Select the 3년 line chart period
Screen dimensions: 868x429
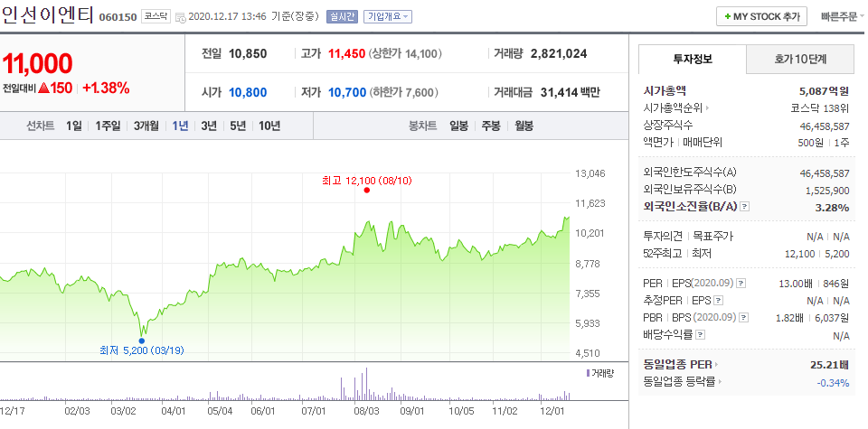pyautogui.click(x=209, y=126)
